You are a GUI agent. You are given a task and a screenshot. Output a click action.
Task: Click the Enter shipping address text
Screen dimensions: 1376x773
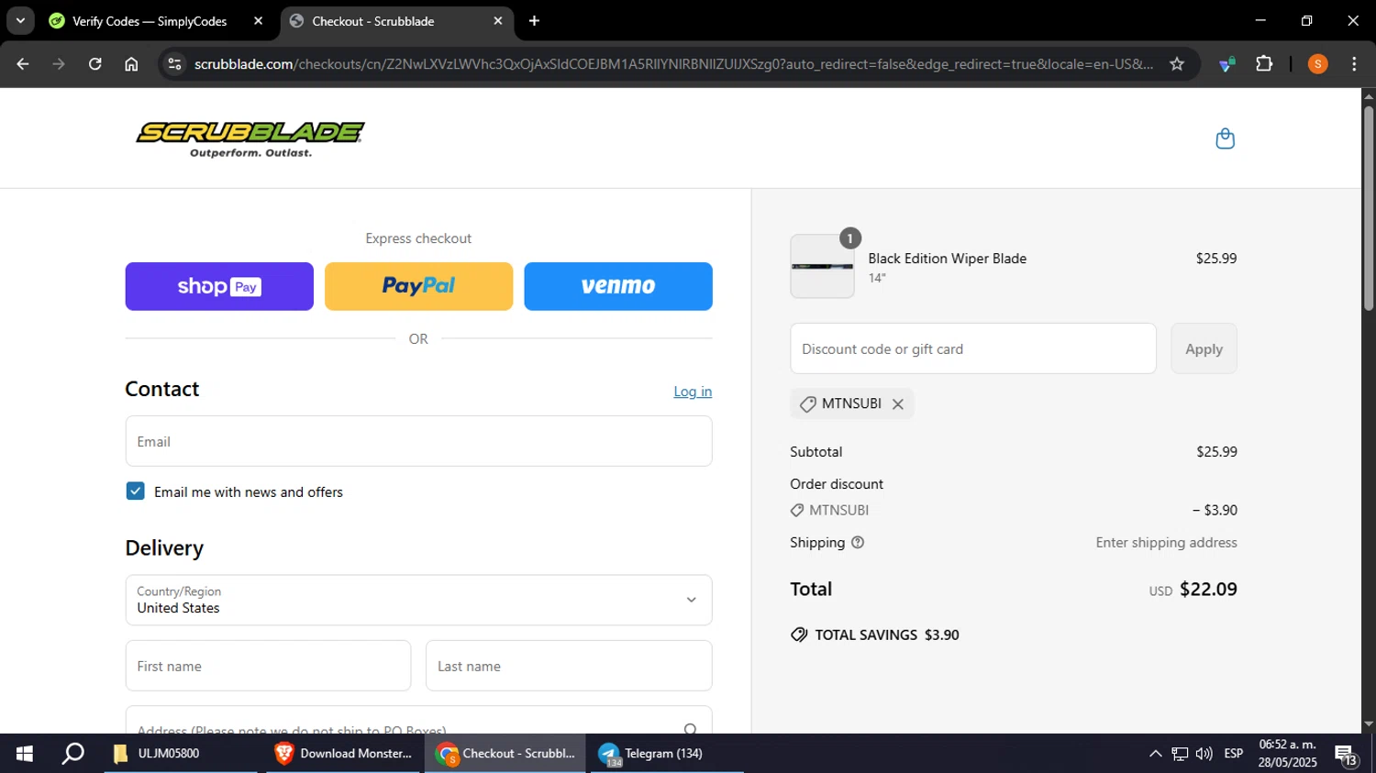pos(1166,543)
